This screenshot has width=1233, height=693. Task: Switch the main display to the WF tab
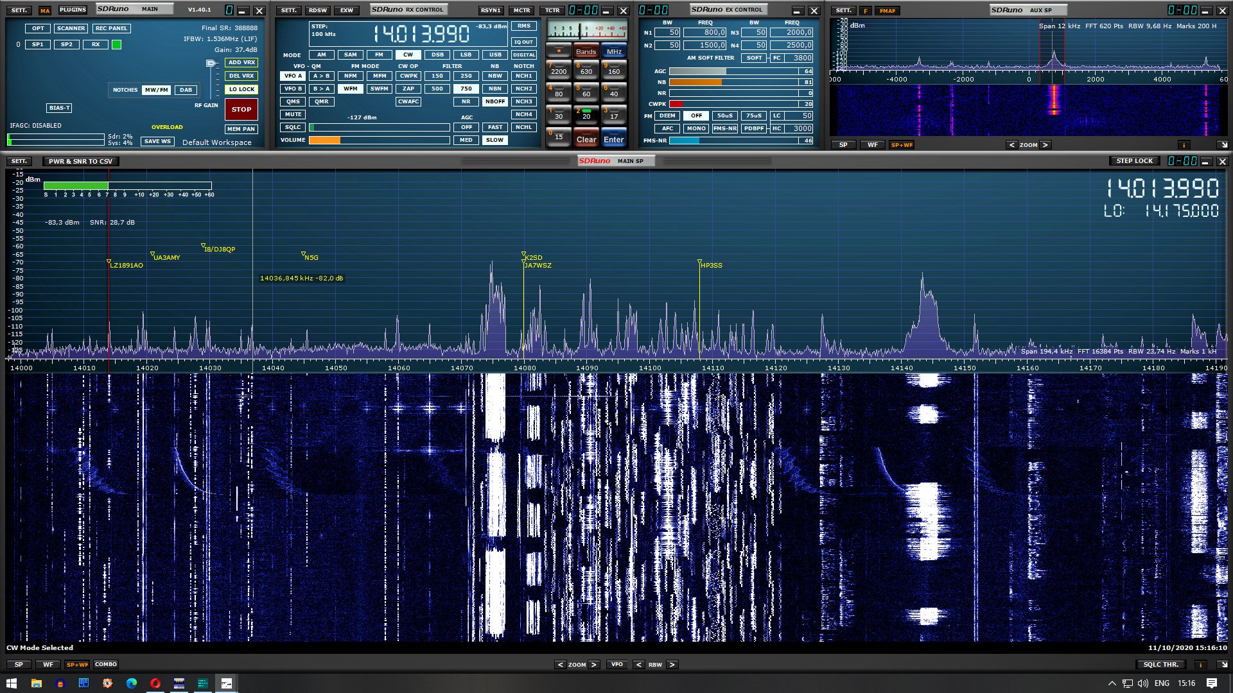[x=48, y=664]
